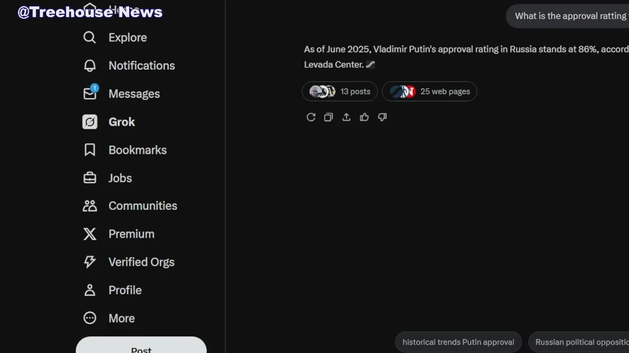Screen dimensions: 629x353
Task: Open Bookmarks menu label
Action: tap(138, 150)
